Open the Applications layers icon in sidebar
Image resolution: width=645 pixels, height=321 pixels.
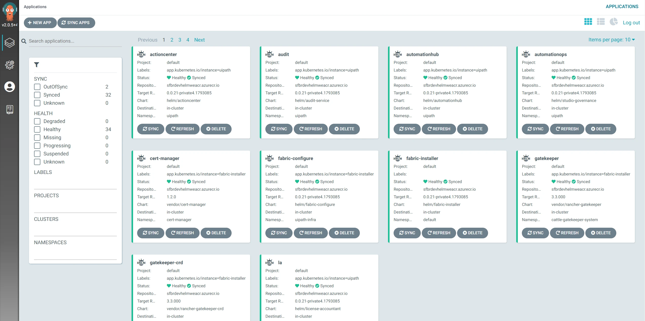(10, 43)
